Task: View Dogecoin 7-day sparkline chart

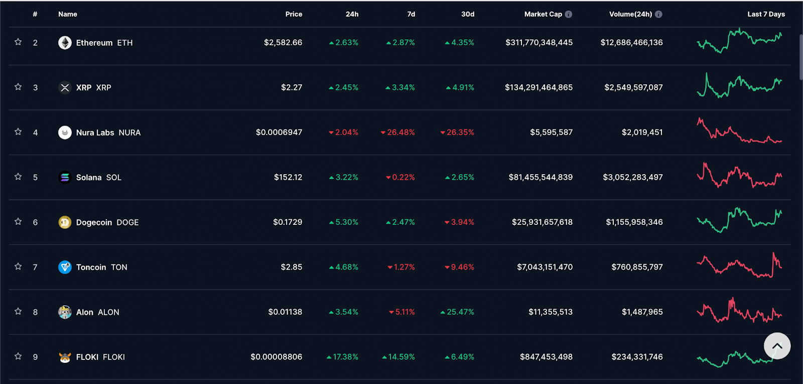Action: pos(739,220)
